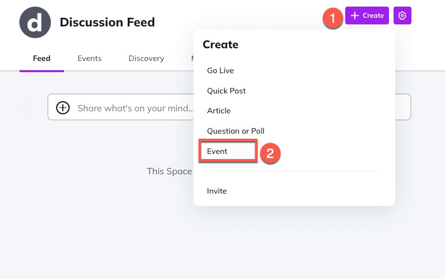
Task: Select Quick Post in Create menu
Action: 227,91
